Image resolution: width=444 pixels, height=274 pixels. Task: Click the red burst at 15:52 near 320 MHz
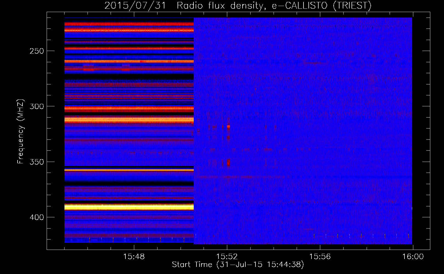pyautogui.click(x=228, y=127)
